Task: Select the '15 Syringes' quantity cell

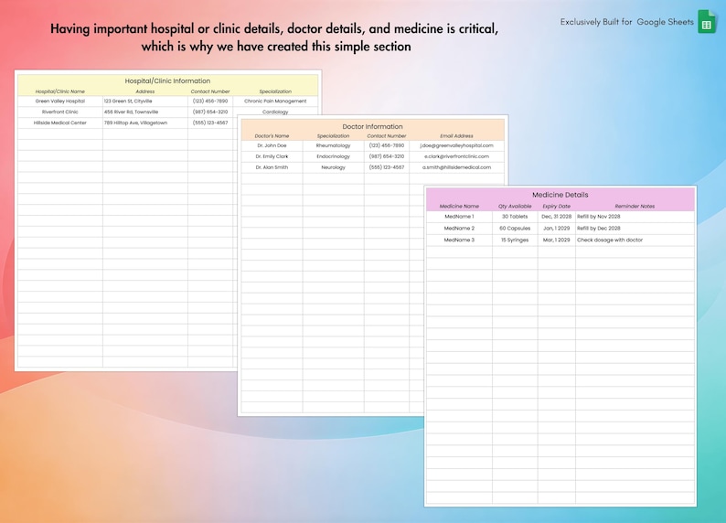Action: point(515,240)
